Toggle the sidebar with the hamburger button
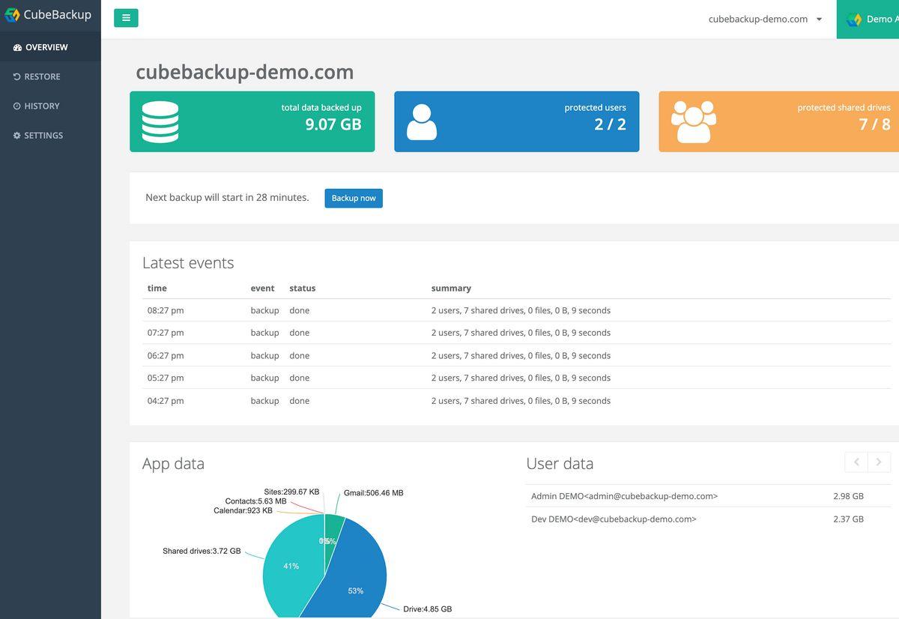899x619 pixels. tap(126, 18)
